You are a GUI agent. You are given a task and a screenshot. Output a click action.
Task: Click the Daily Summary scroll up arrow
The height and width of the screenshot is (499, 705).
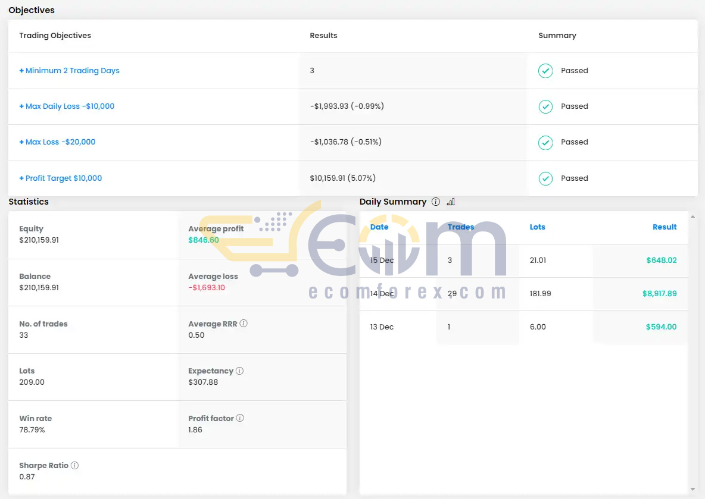pyautogui.click(x=692, y=216)
